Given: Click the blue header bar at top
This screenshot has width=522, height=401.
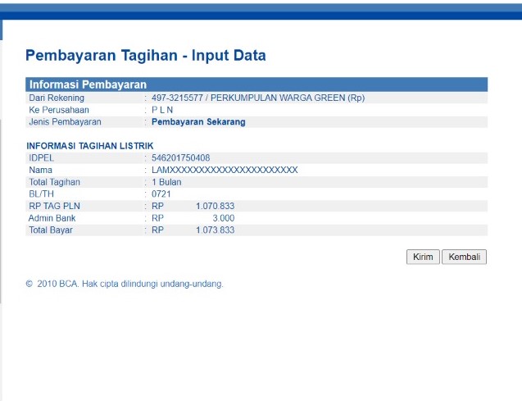Looking at the screenshot, I should tap(261, 11).
